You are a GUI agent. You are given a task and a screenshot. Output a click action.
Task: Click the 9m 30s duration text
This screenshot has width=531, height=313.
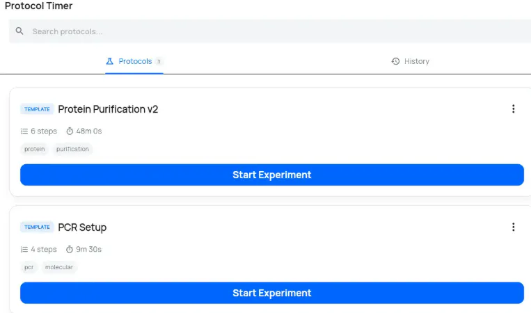click(x=88, y=249)
